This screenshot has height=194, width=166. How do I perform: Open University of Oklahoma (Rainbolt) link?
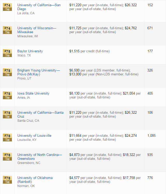point(35,178)
